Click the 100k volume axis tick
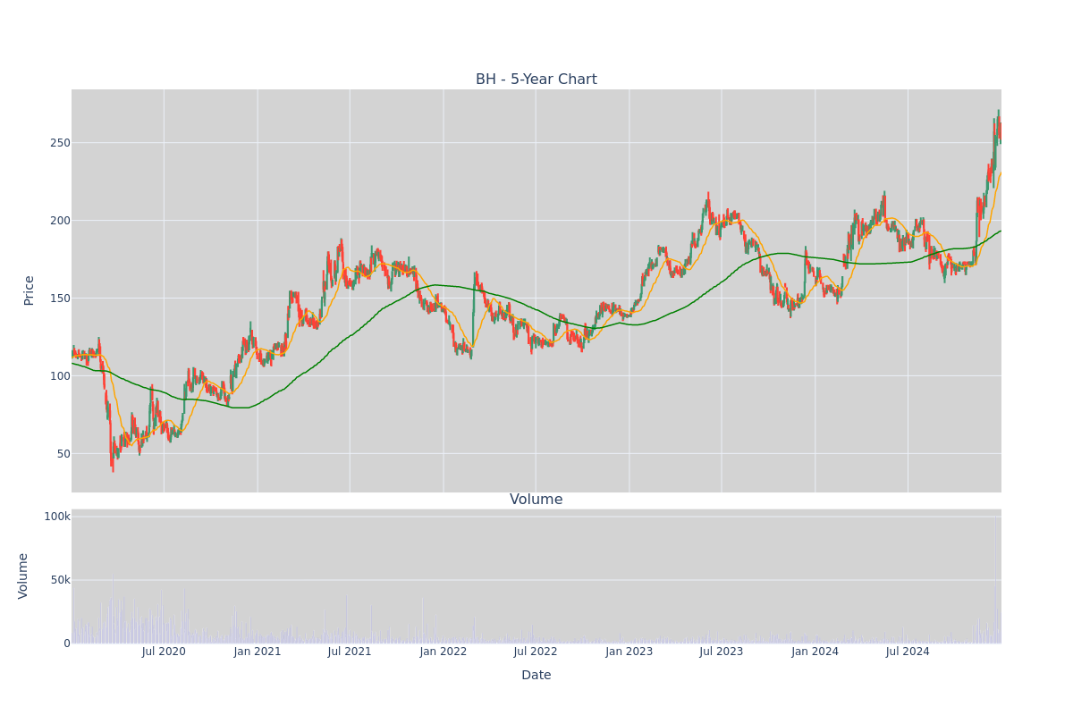 point(57,517)
